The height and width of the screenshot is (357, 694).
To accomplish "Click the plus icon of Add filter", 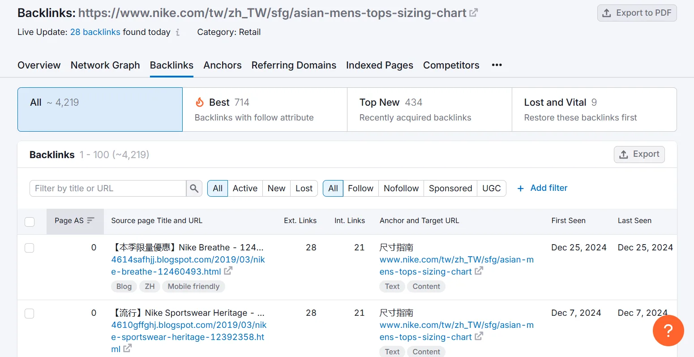I will (520, 189).
